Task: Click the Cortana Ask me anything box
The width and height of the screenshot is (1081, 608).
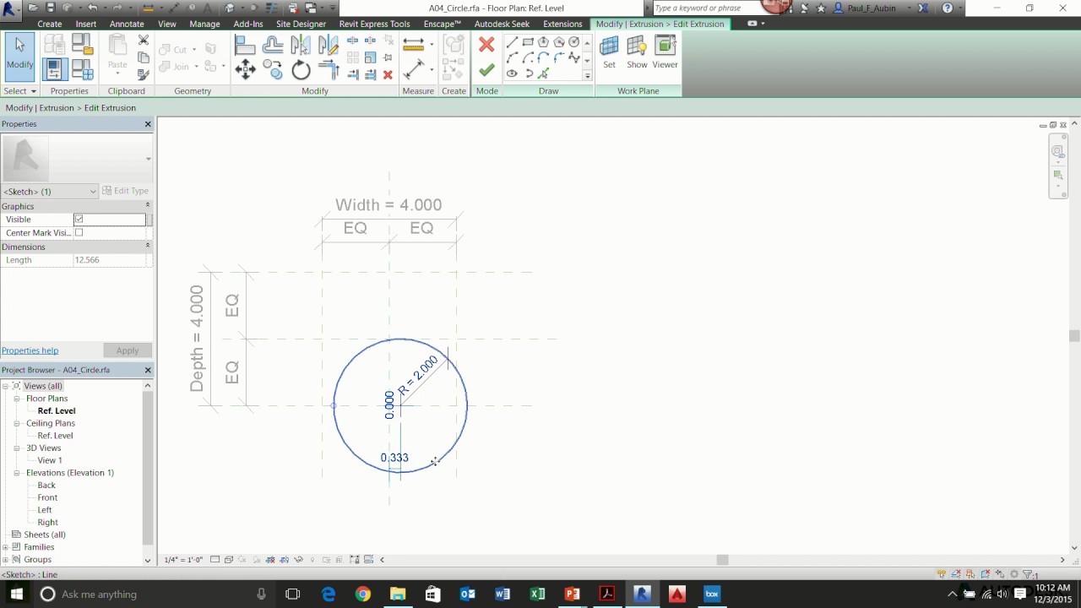Action: coord(152,594)
